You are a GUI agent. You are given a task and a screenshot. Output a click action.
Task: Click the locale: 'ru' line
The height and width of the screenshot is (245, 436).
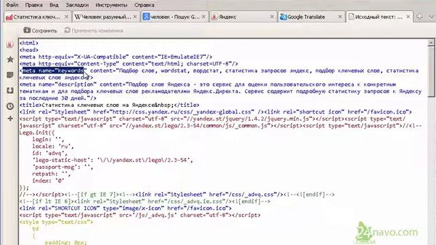coord(53,146)
